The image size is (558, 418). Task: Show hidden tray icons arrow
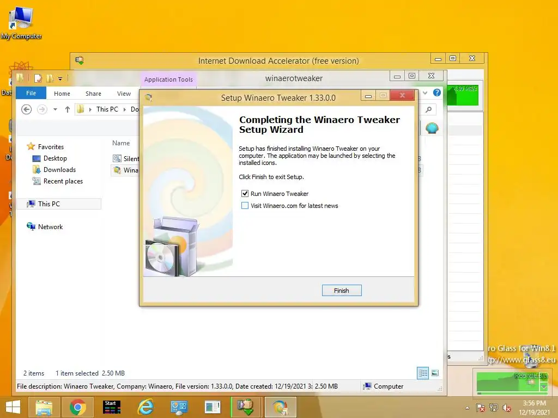click(467, 408)
